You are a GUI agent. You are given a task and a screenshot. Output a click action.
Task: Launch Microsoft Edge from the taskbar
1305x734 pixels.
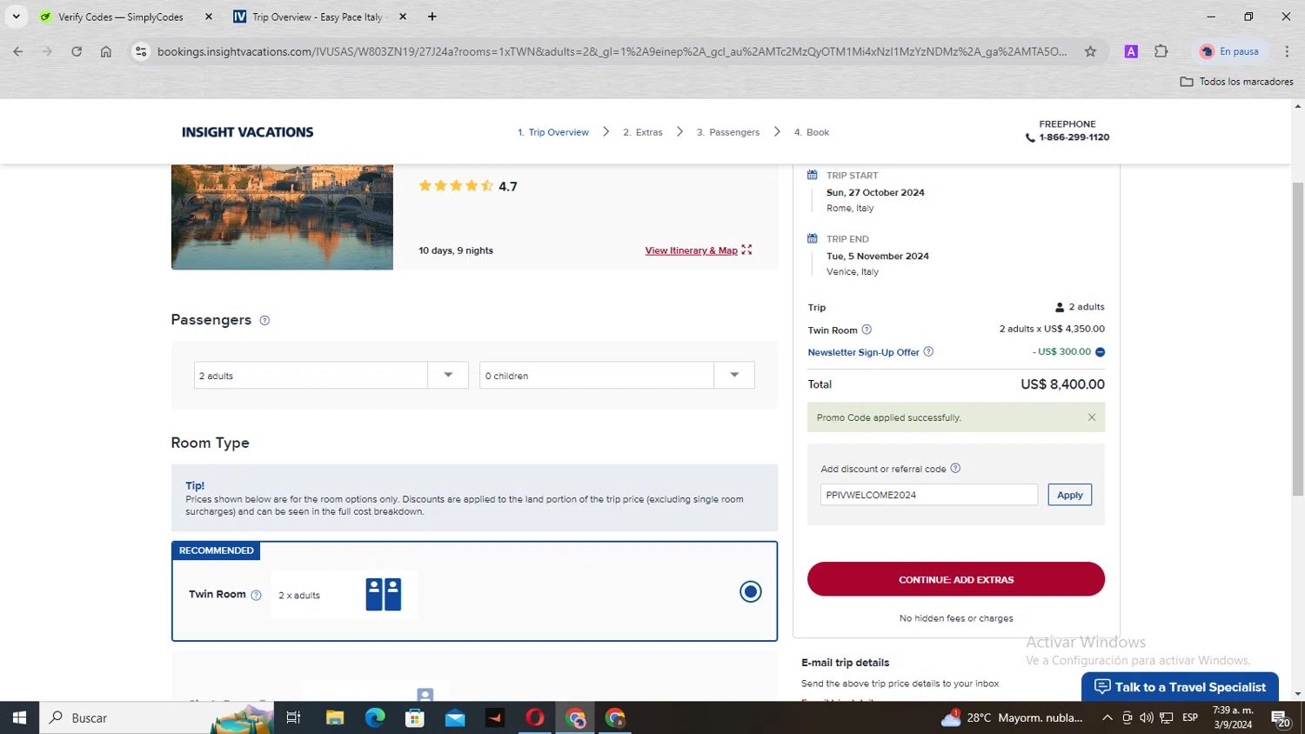[375, 717]
